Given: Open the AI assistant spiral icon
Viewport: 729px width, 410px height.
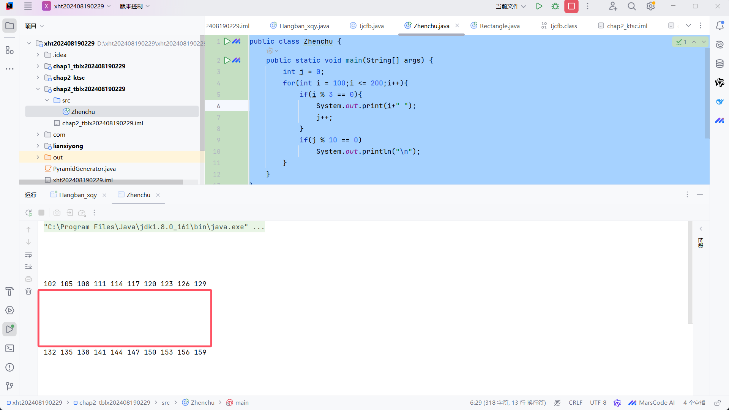Looking at the screenshot, I should [x=720, y=44].
